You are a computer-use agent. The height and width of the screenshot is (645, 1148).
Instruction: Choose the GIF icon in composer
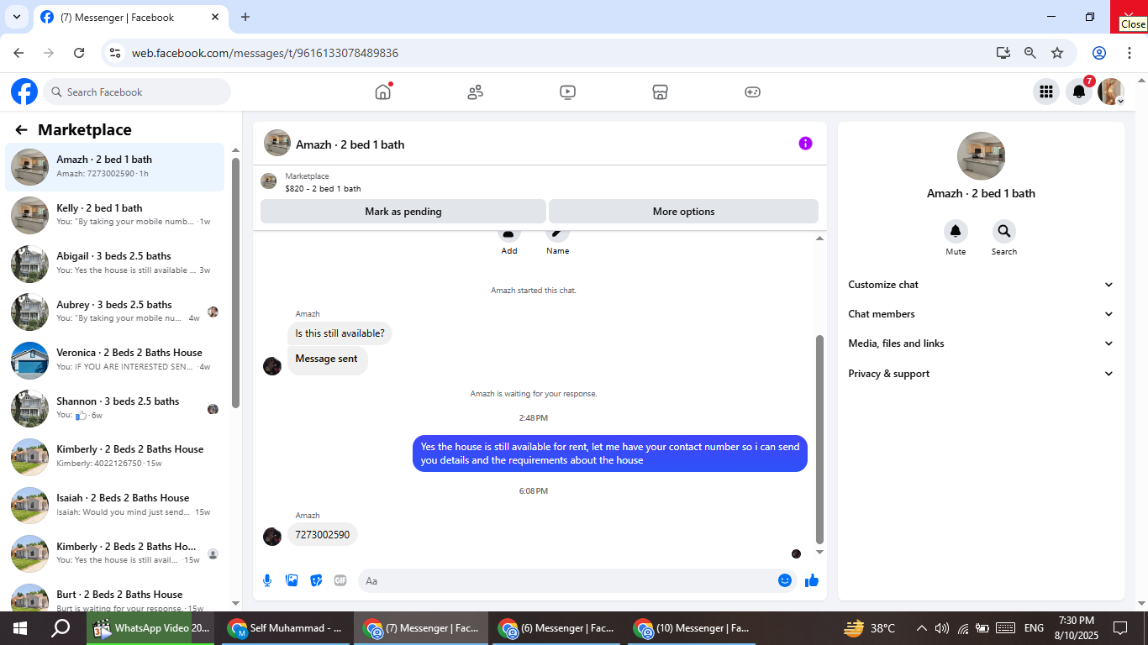click(x=340, y=580)
